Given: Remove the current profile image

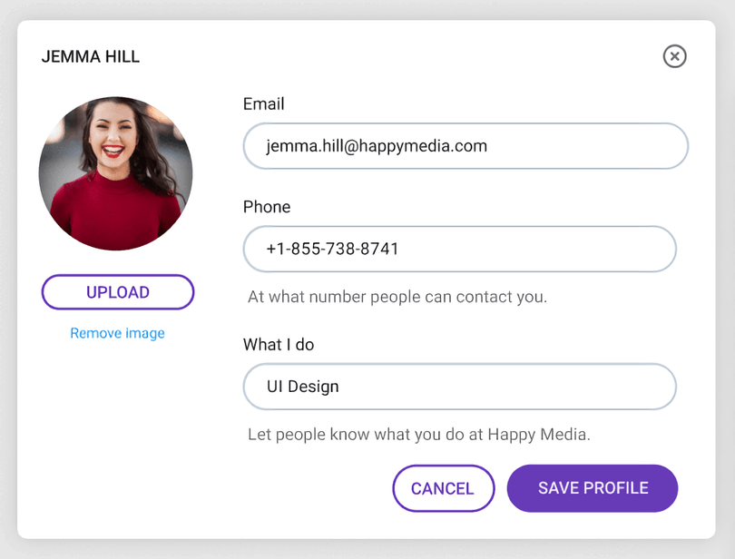Looking at the screenshot, I should pos(117,333).
